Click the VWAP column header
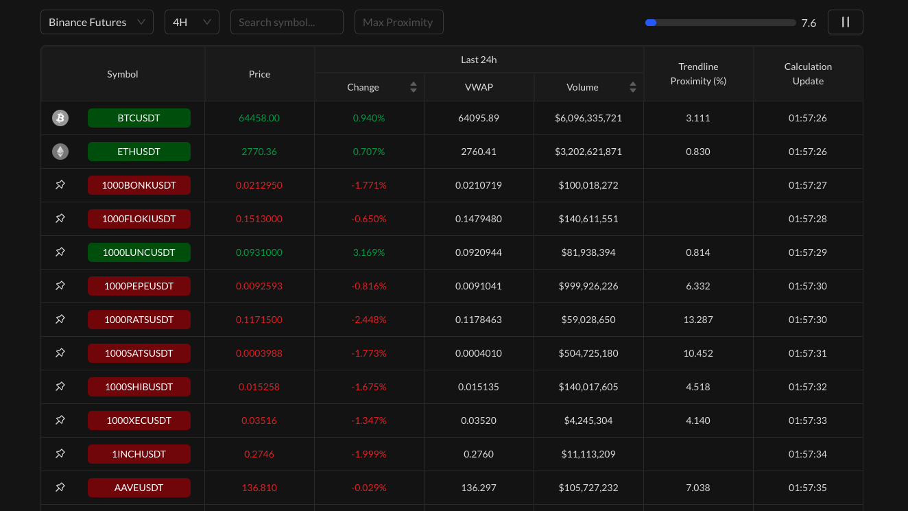Viewport: 908px width, 511px height. tap(479, 87)
